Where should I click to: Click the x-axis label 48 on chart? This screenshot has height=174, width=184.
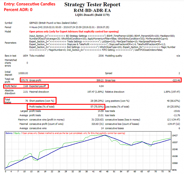point(107,172)
